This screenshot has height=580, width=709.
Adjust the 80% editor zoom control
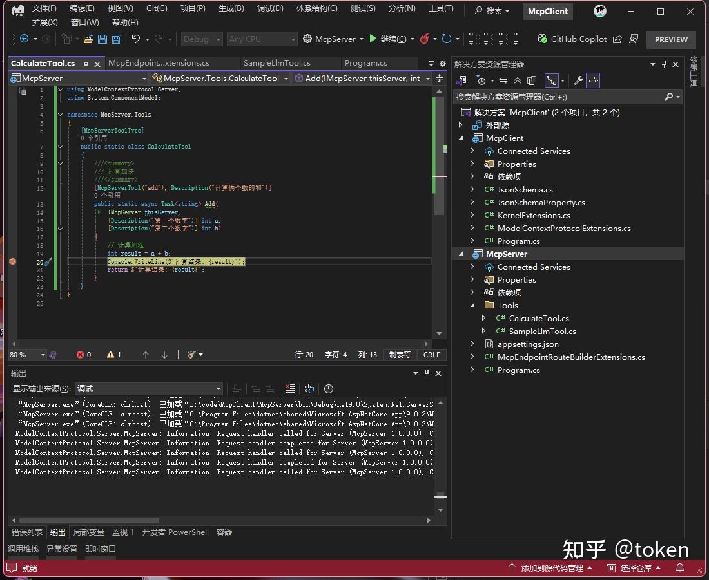26,354
